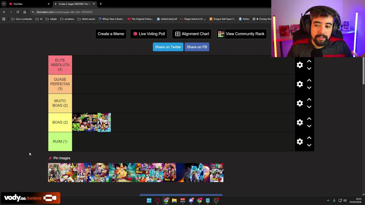Move ELITE ABSOLUTA row down with arrow
This screenshot has height=205, width=365.
[x=309, y=69]
